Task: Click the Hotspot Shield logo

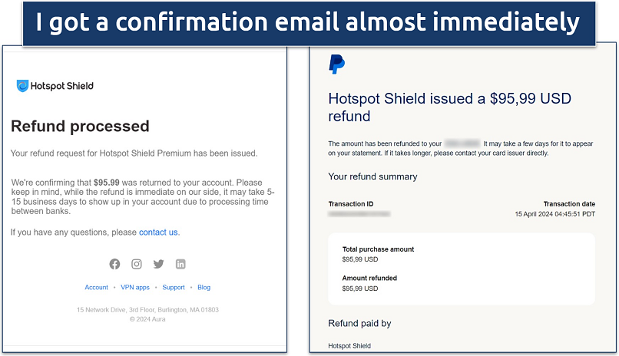Action: coord(55,86)
